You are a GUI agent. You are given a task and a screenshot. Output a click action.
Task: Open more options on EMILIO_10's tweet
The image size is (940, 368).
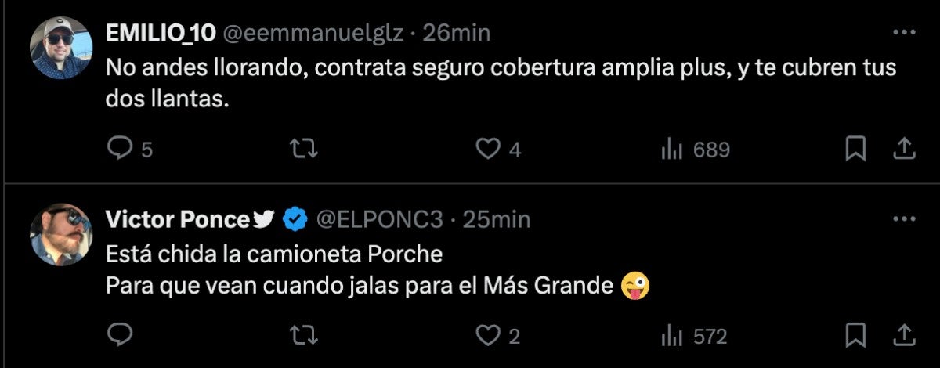coord(904,33)
